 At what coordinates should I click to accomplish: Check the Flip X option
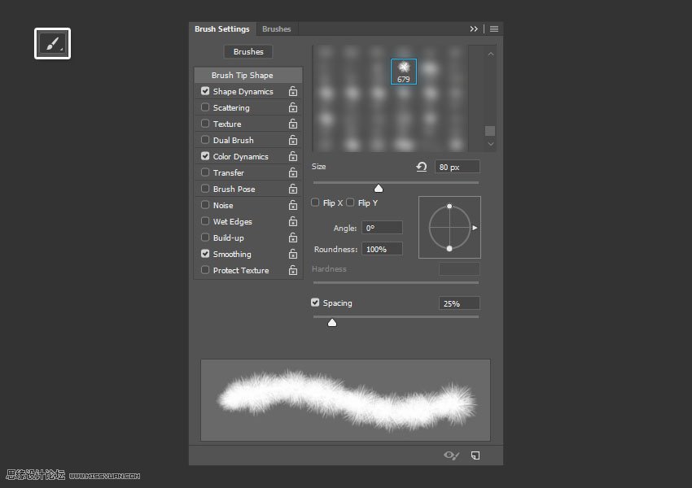(x=316, y=203)
